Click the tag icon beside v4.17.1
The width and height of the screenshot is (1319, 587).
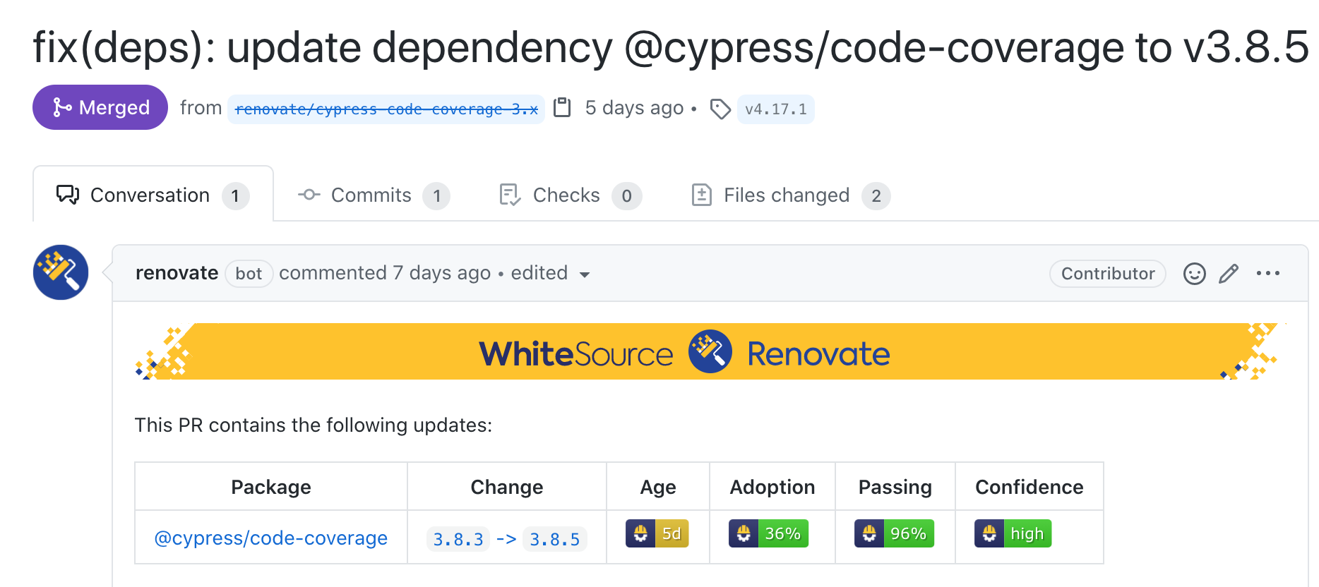point(720,109)
